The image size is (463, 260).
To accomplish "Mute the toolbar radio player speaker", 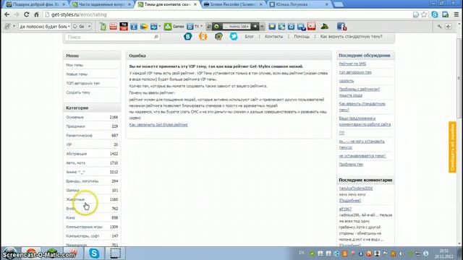I will 255,27.
